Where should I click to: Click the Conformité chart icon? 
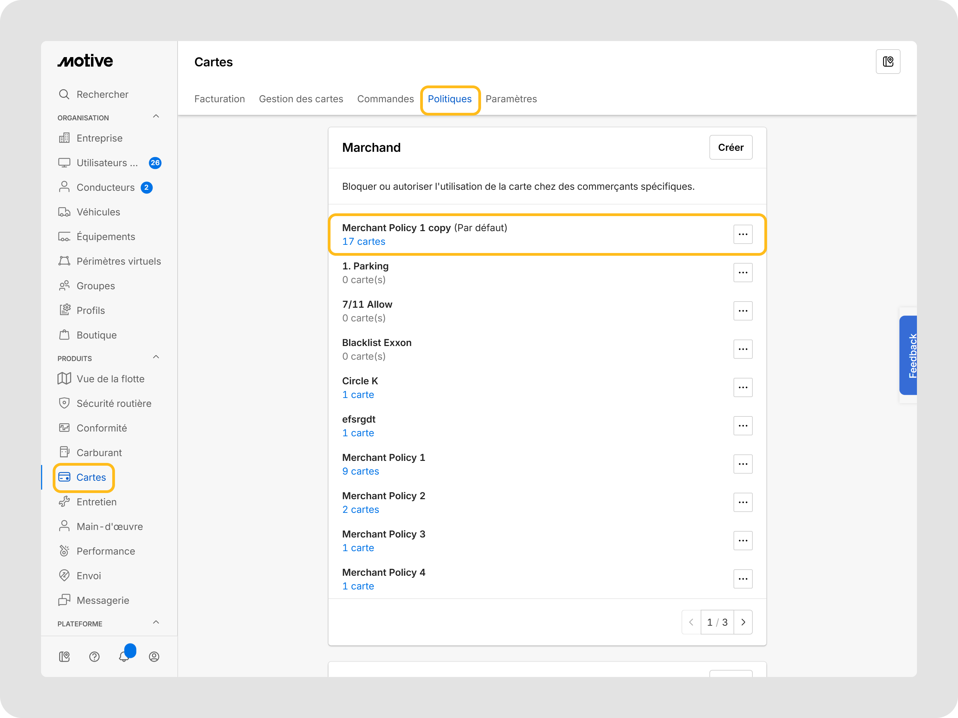(64, 428)
